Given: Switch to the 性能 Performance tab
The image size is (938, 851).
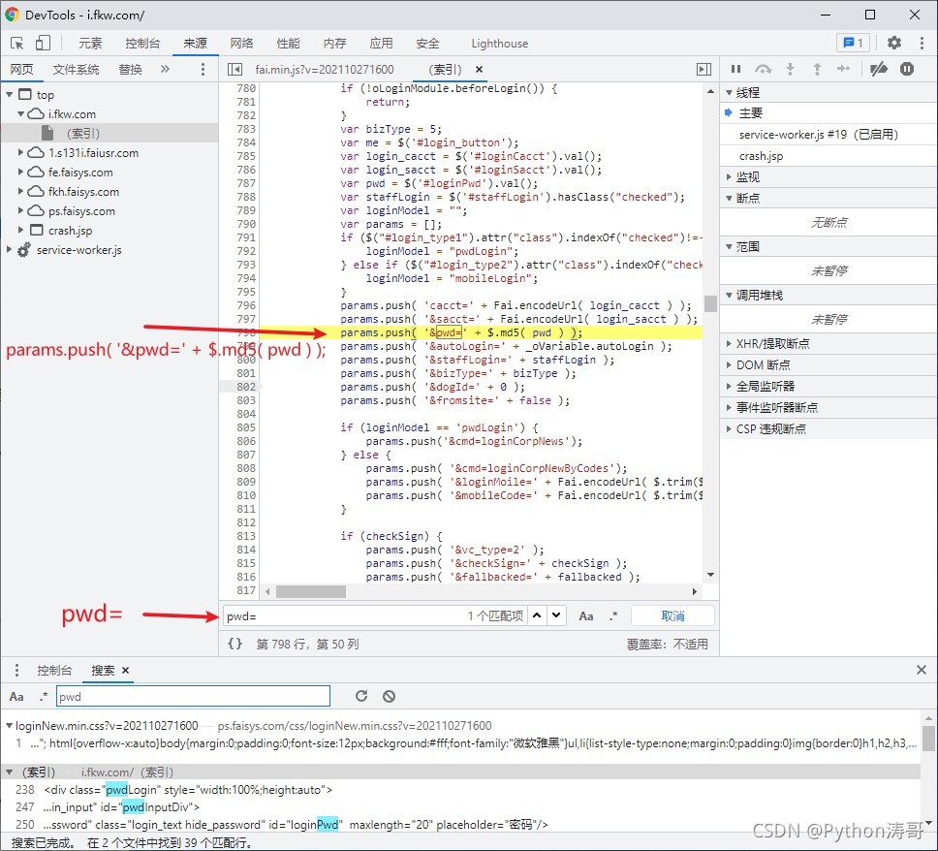Looking at the screenshot, I should (x=289, y=43).
